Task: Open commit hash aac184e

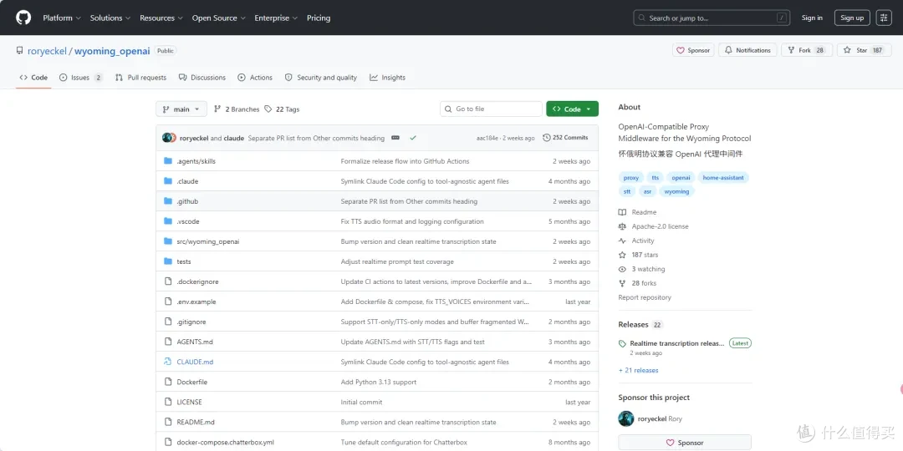Action: [487, 138]
